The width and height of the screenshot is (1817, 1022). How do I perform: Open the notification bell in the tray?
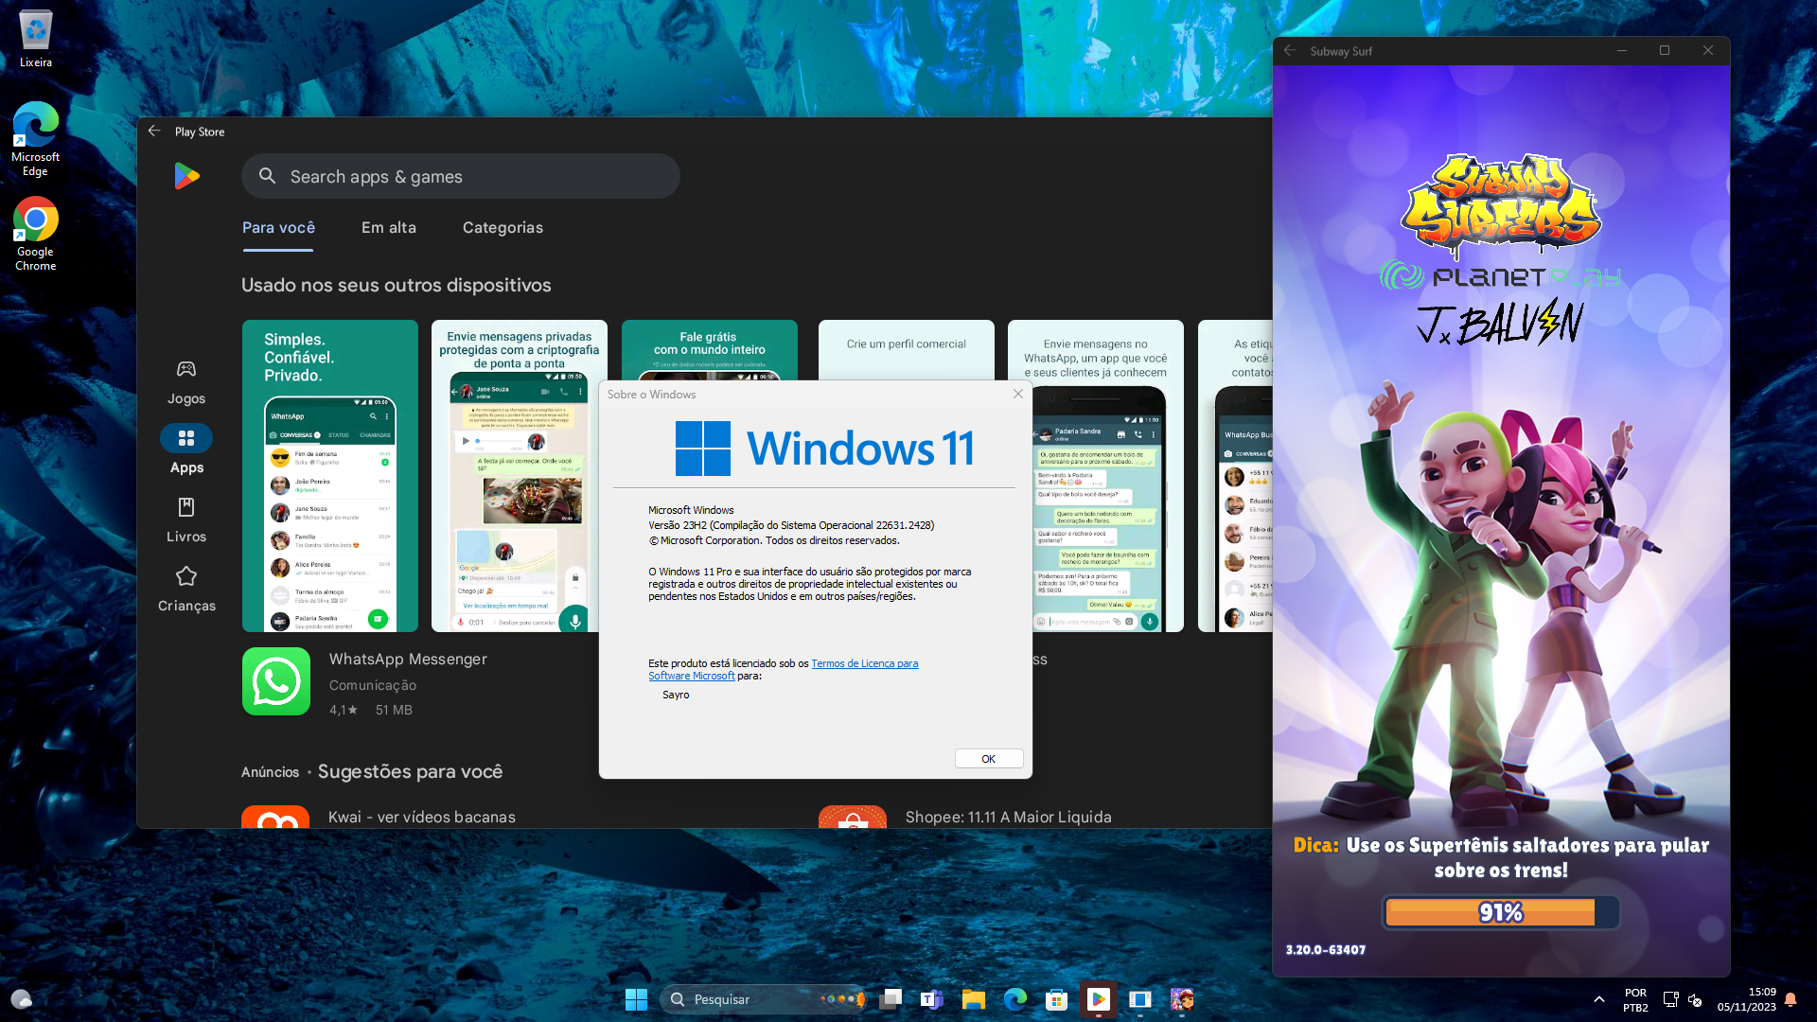point(1791,999)
